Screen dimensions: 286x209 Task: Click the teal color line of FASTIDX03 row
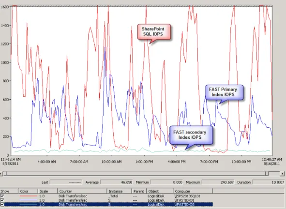tap(28, 205)
